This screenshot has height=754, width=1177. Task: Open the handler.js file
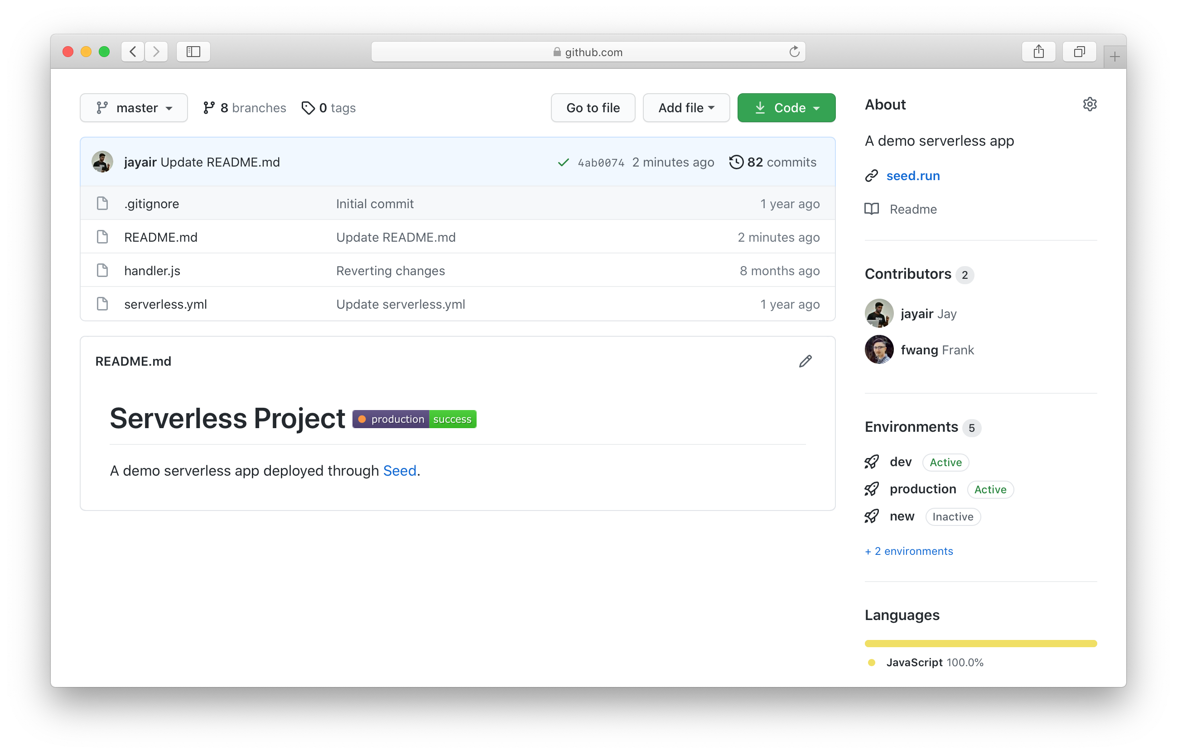click(152, 271)
